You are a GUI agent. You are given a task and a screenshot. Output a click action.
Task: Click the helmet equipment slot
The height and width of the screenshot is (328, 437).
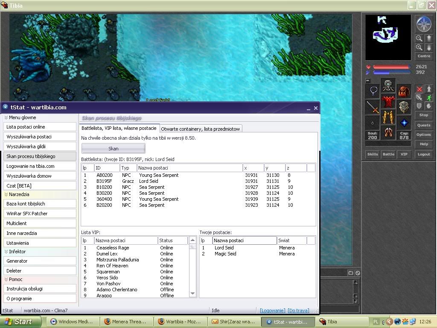[x=388, y=85]
